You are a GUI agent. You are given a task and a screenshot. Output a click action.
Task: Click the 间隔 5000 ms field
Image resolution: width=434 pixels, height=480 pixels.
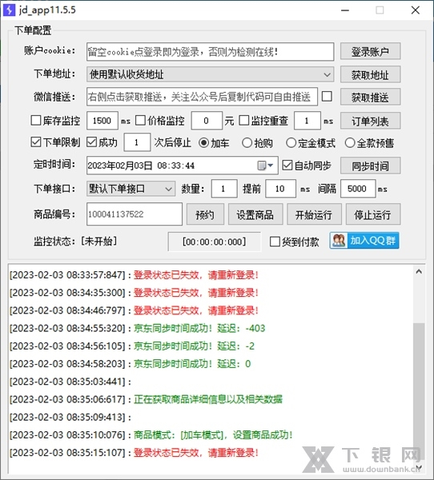click(358, 189)
